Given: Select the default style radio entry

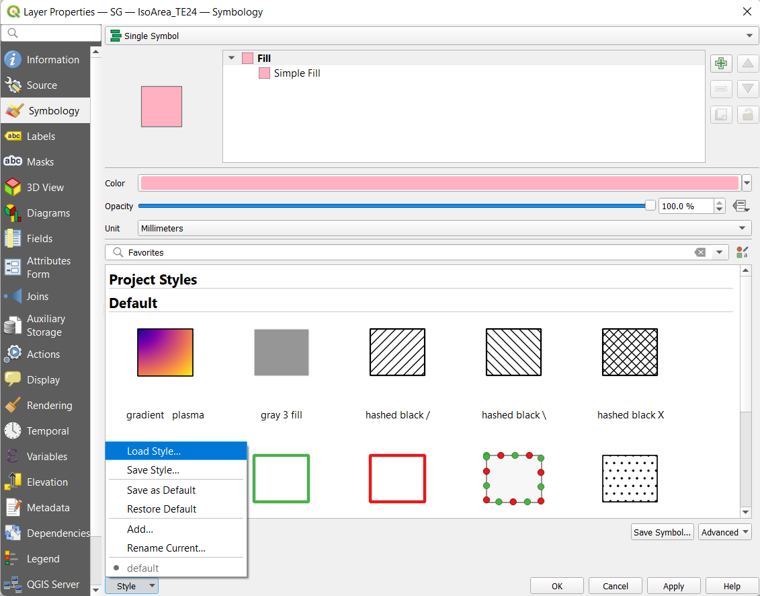Looking at the screenshot, I should [x=142, y=568].
